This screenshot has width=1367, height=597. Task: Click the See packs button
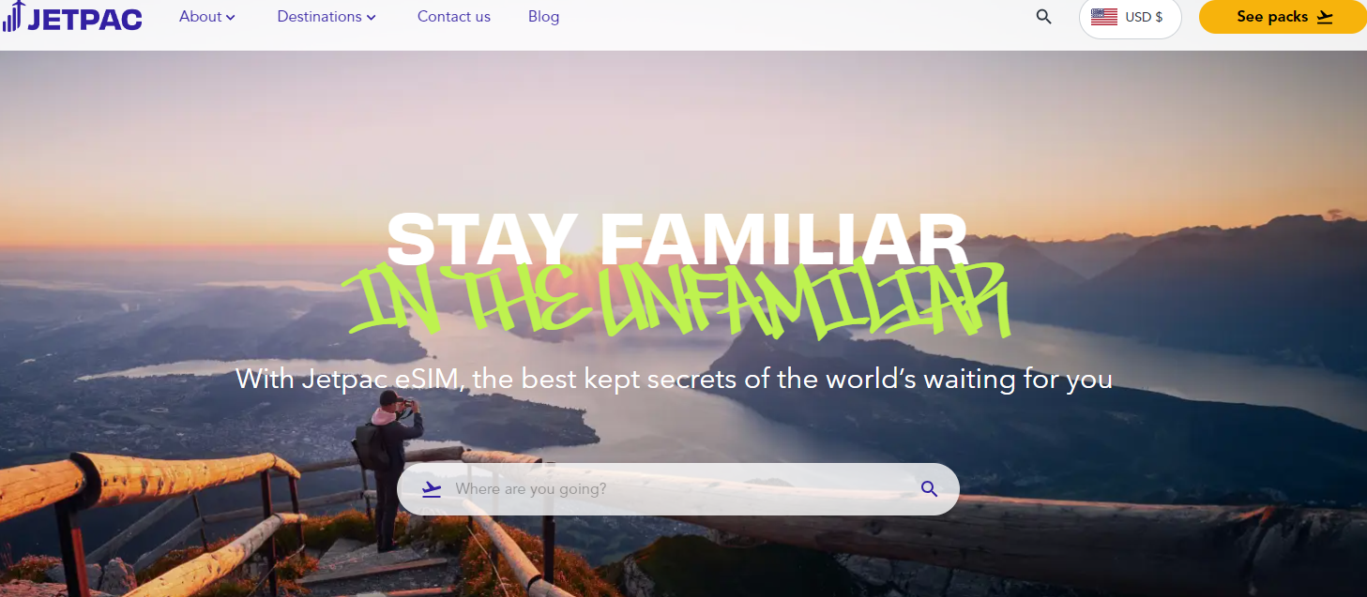1283,17
